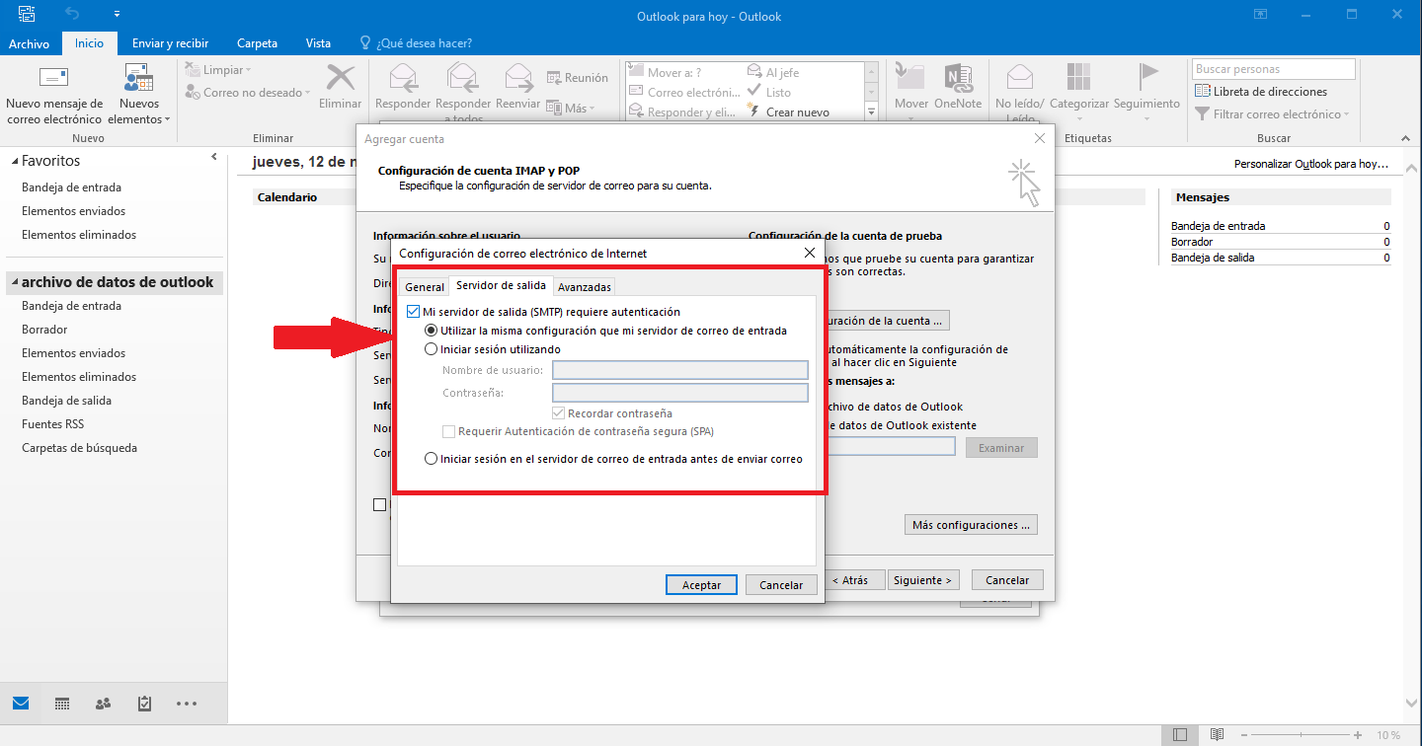Collapse archivo de datos de outlook tree
This screenshot has height=746, width=1422.
click(15, 282)
